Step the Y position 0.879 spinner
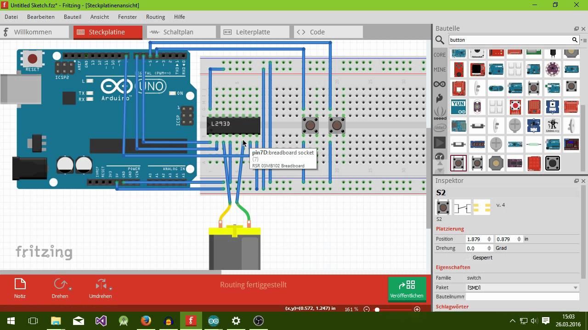Image resolution: width=588 pixels, height=330 pixels. point(519,239)
